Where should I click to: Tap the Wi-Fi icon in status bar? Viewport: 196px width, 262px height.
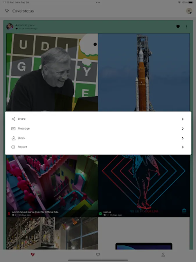[179, 3]
